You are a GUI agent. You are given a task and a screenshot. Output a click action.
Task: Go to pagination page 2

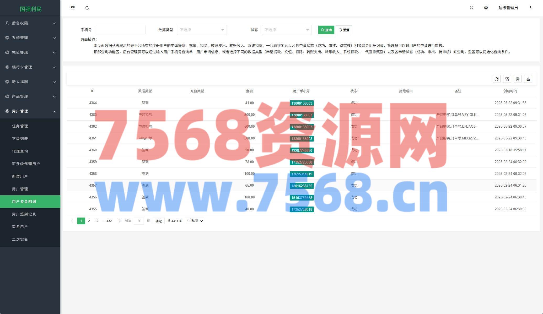89,221
